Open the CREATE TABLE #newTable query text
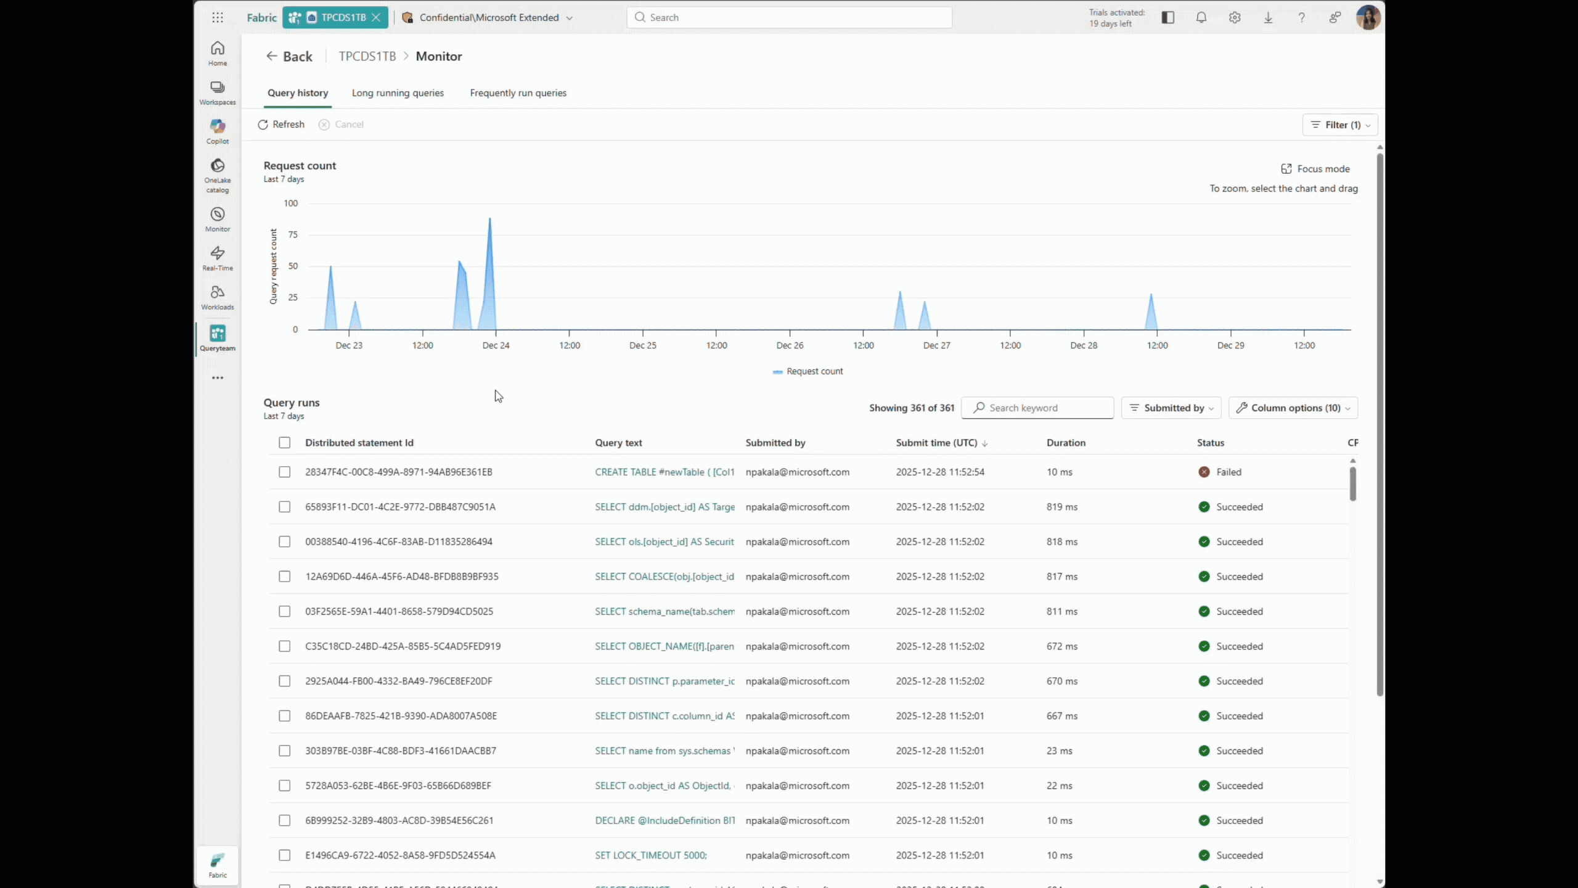 [x=664, y=472]
